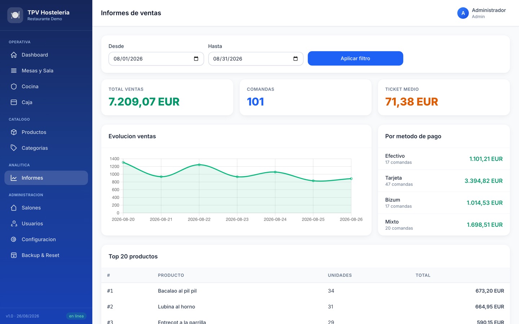
Task: Select the 2026-08-22 chart data point
Action: pyautogui.click(x=199, y=165)
